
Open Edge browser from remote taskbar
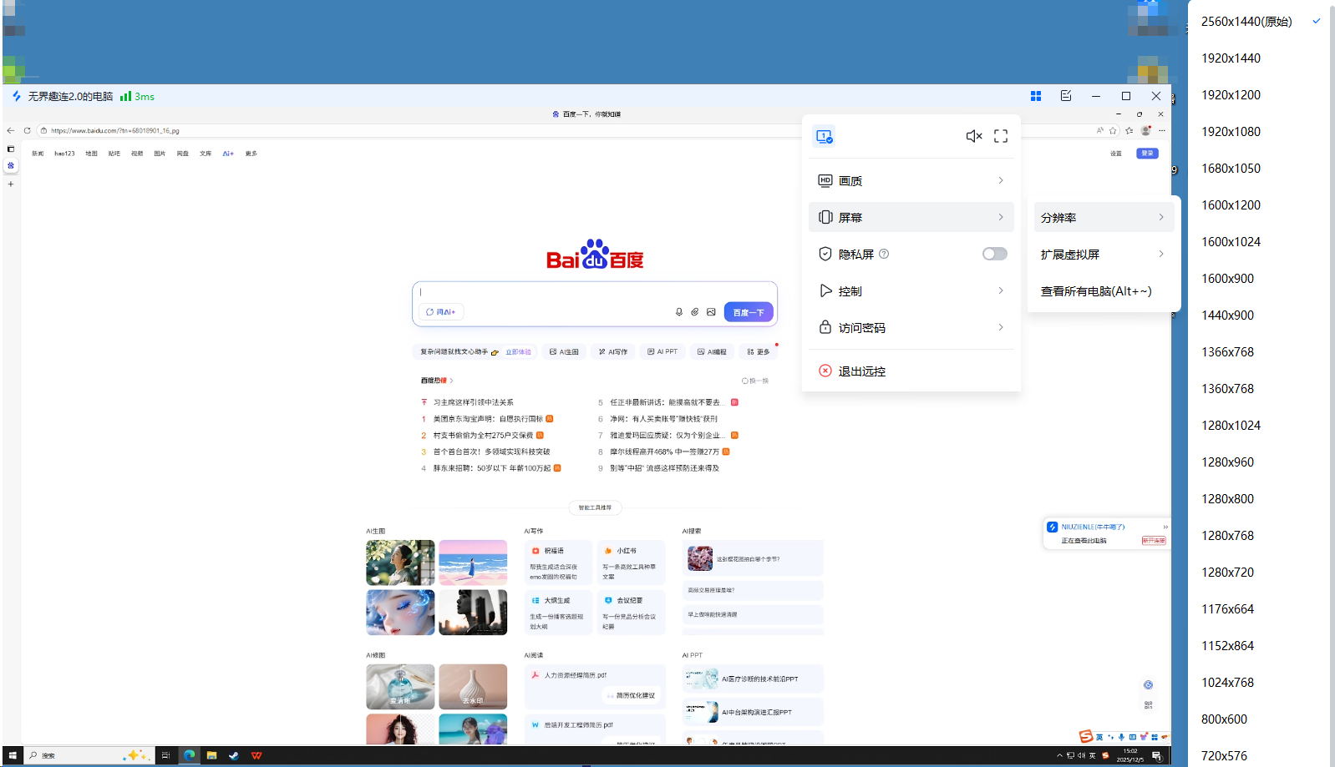coord(190,755)
